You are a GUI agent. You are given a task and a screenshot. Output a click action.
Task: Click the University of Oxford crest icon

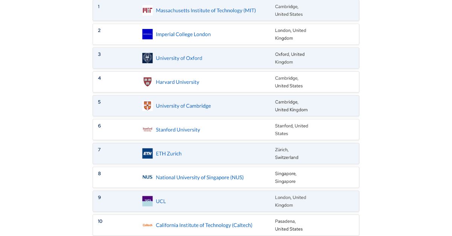pyautogui.click(x=147, y=58)
